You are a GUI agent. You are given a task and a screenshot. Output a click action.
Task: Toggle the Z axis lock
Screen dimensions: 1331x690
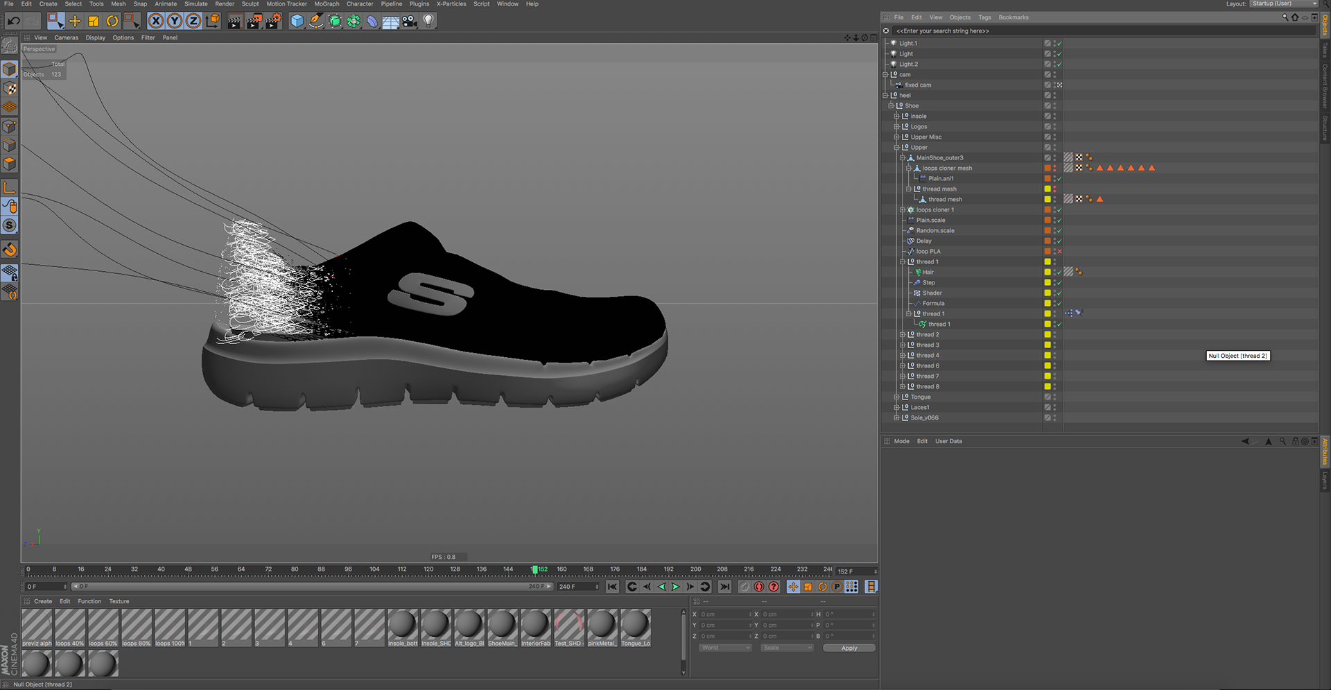click(193, 21)
